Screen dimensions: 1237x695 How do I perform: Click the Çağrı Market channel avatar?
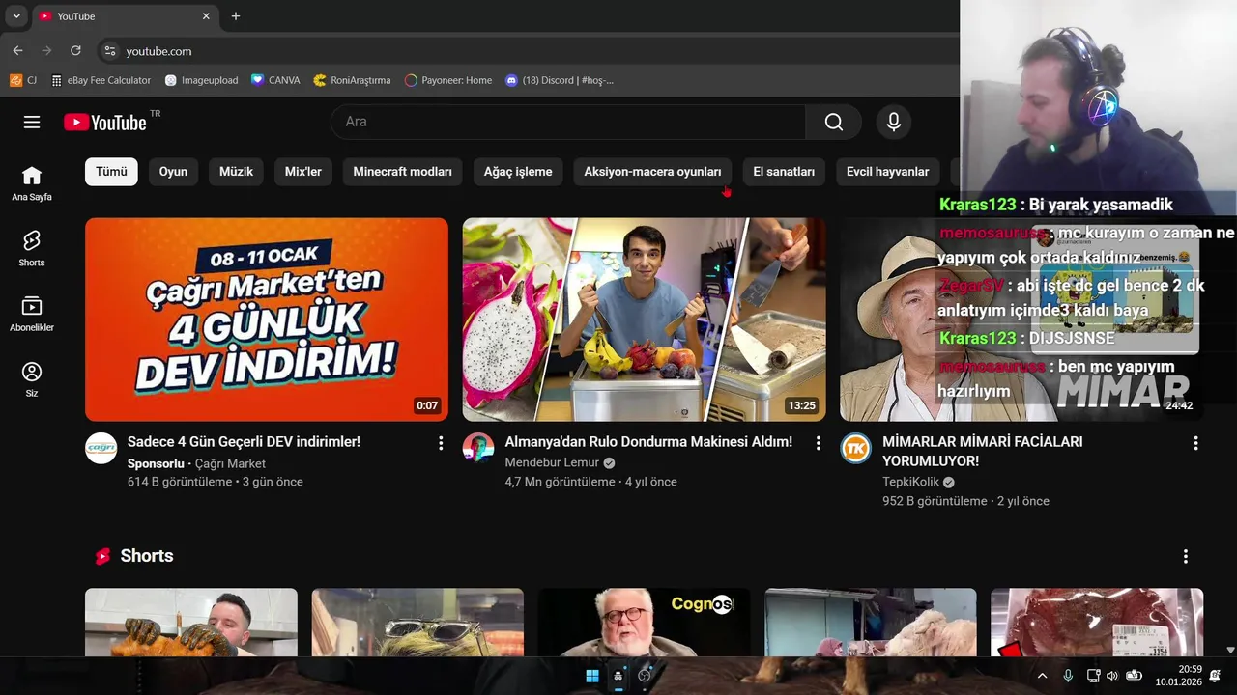(101, 449)
